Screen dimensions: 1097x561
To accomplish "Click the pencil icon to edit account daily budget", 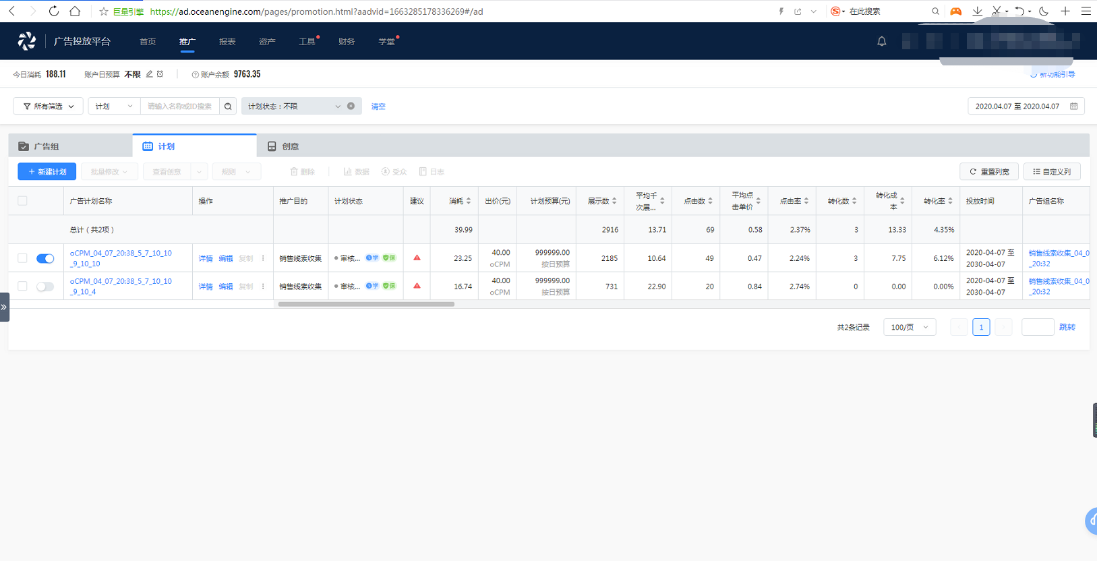I will [150, 74].
